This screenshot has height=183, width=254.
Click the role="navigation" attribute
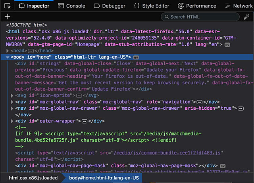click(x=170, y=102)
